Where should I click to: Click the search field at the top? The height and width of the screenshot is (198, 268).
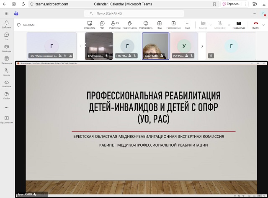coord(134,13)
